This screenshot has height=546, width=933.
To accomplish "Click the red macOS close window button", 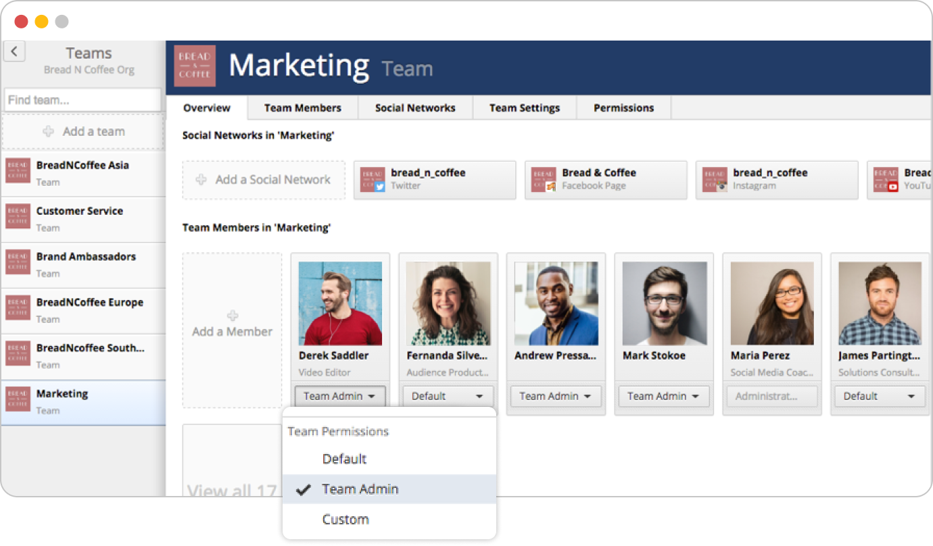I will 21,22.
